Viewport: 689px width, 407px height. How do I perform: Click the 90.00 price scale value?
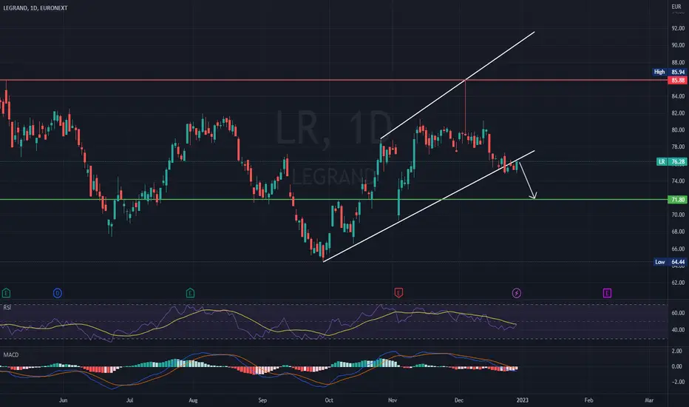(678, 45)
